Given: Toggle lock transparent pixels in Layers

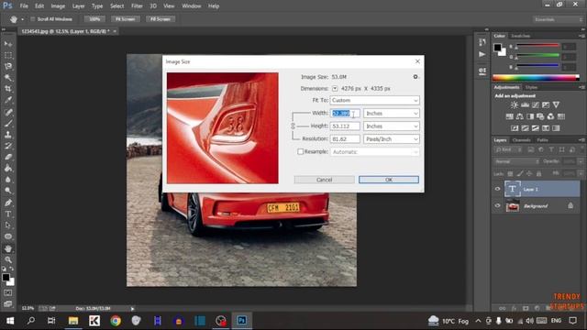Looking at the screenshot, I should tap(510, 173).
